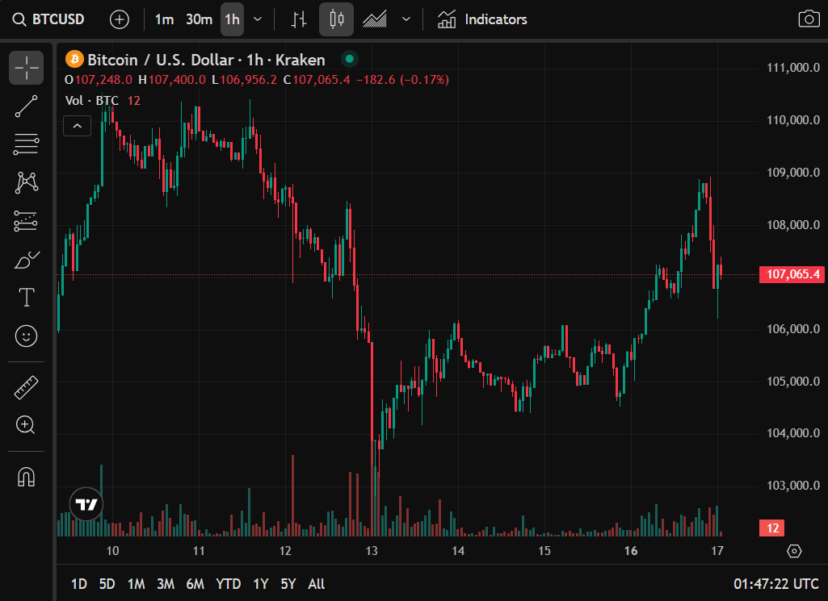Open the emoji icons tool
The width and height of the screenshot is (828, 601).
tap(27, 336)
